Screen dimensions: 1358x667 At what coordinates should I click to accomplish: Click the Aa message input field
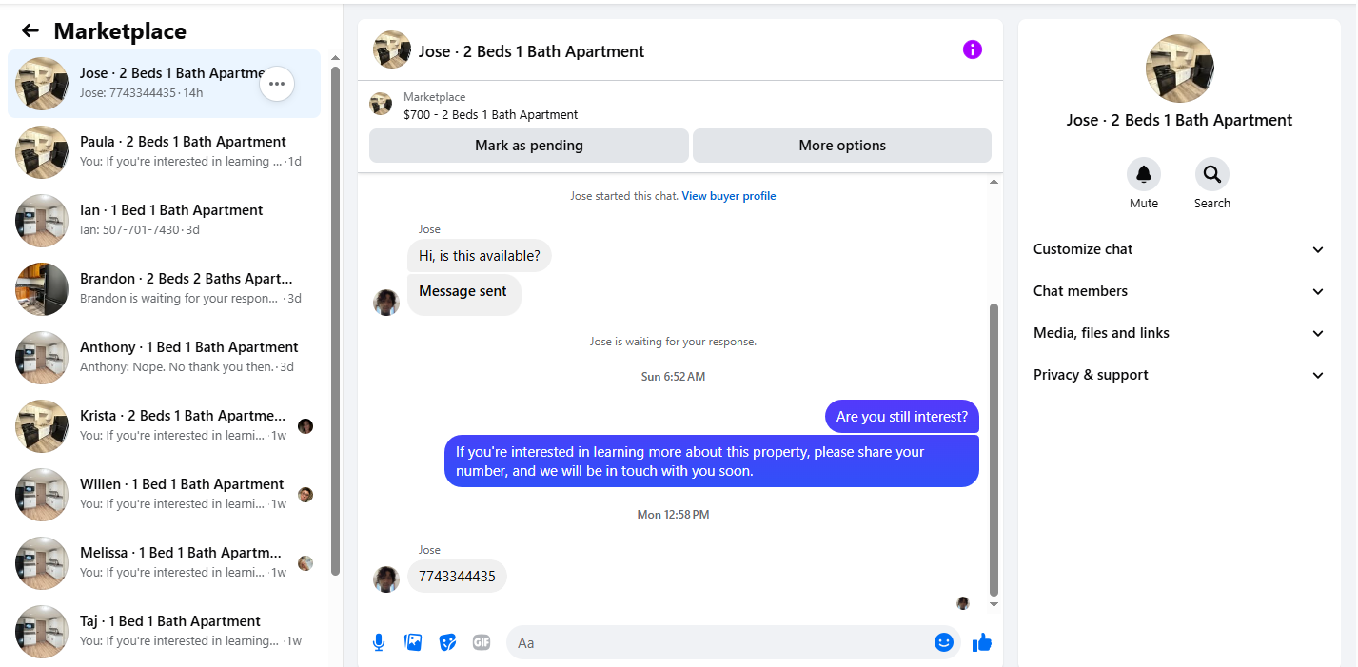coord(719,642)
